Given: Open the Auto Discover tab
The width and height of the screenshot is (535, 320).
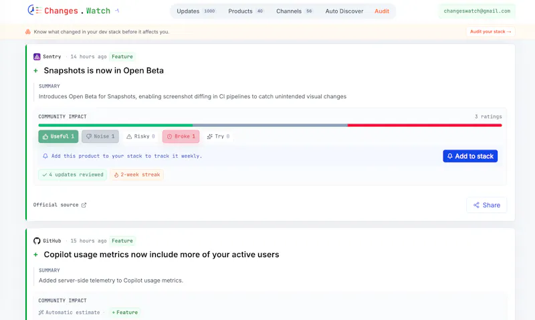Looking at the screenshot, I should (x=344, y=11).
